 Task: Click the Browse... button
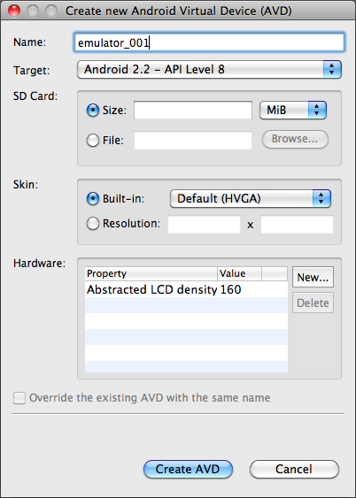coord(295,139)
